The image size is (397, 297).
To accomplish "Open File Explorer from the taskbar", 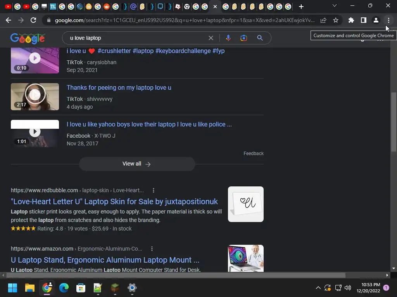I will [29, 288].
